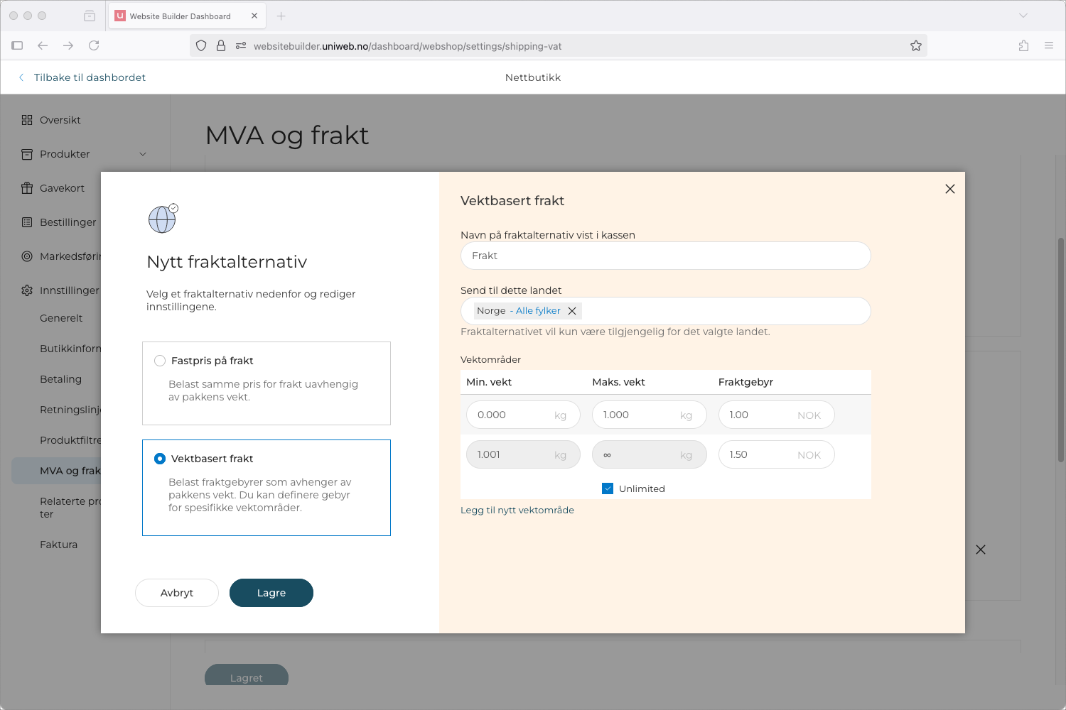Screen dimensions: 1066x710
Task: Click the Markedsføring target icon in the sidebar
Action: (x=27, y=256)
